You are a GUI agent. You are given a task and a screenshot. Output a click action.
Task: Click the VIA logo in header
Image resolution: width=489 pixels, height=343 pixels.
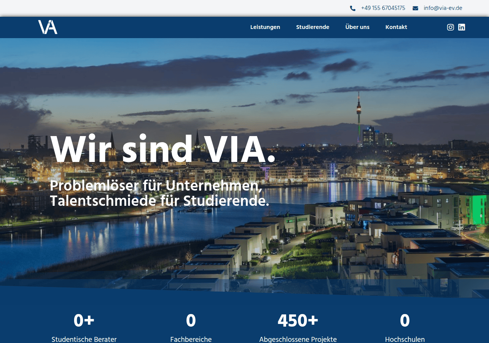[x=48, y=27]
